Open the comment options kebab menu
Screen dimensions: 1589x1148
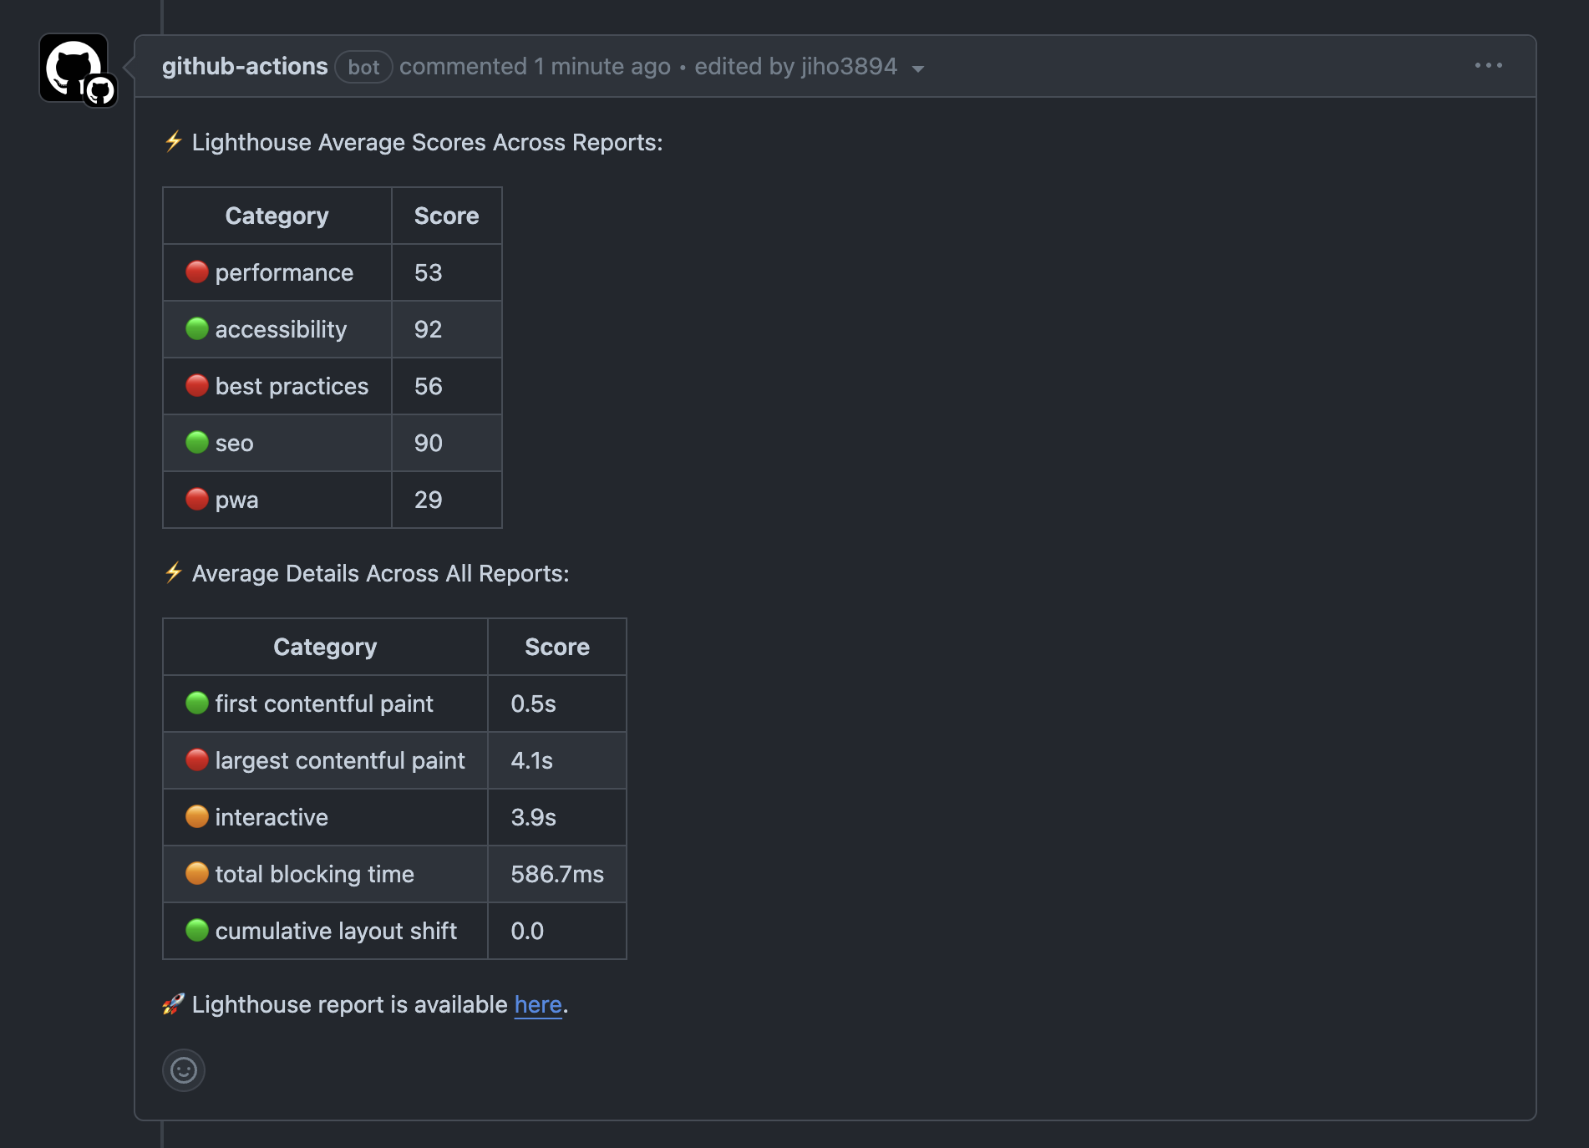1488,65
